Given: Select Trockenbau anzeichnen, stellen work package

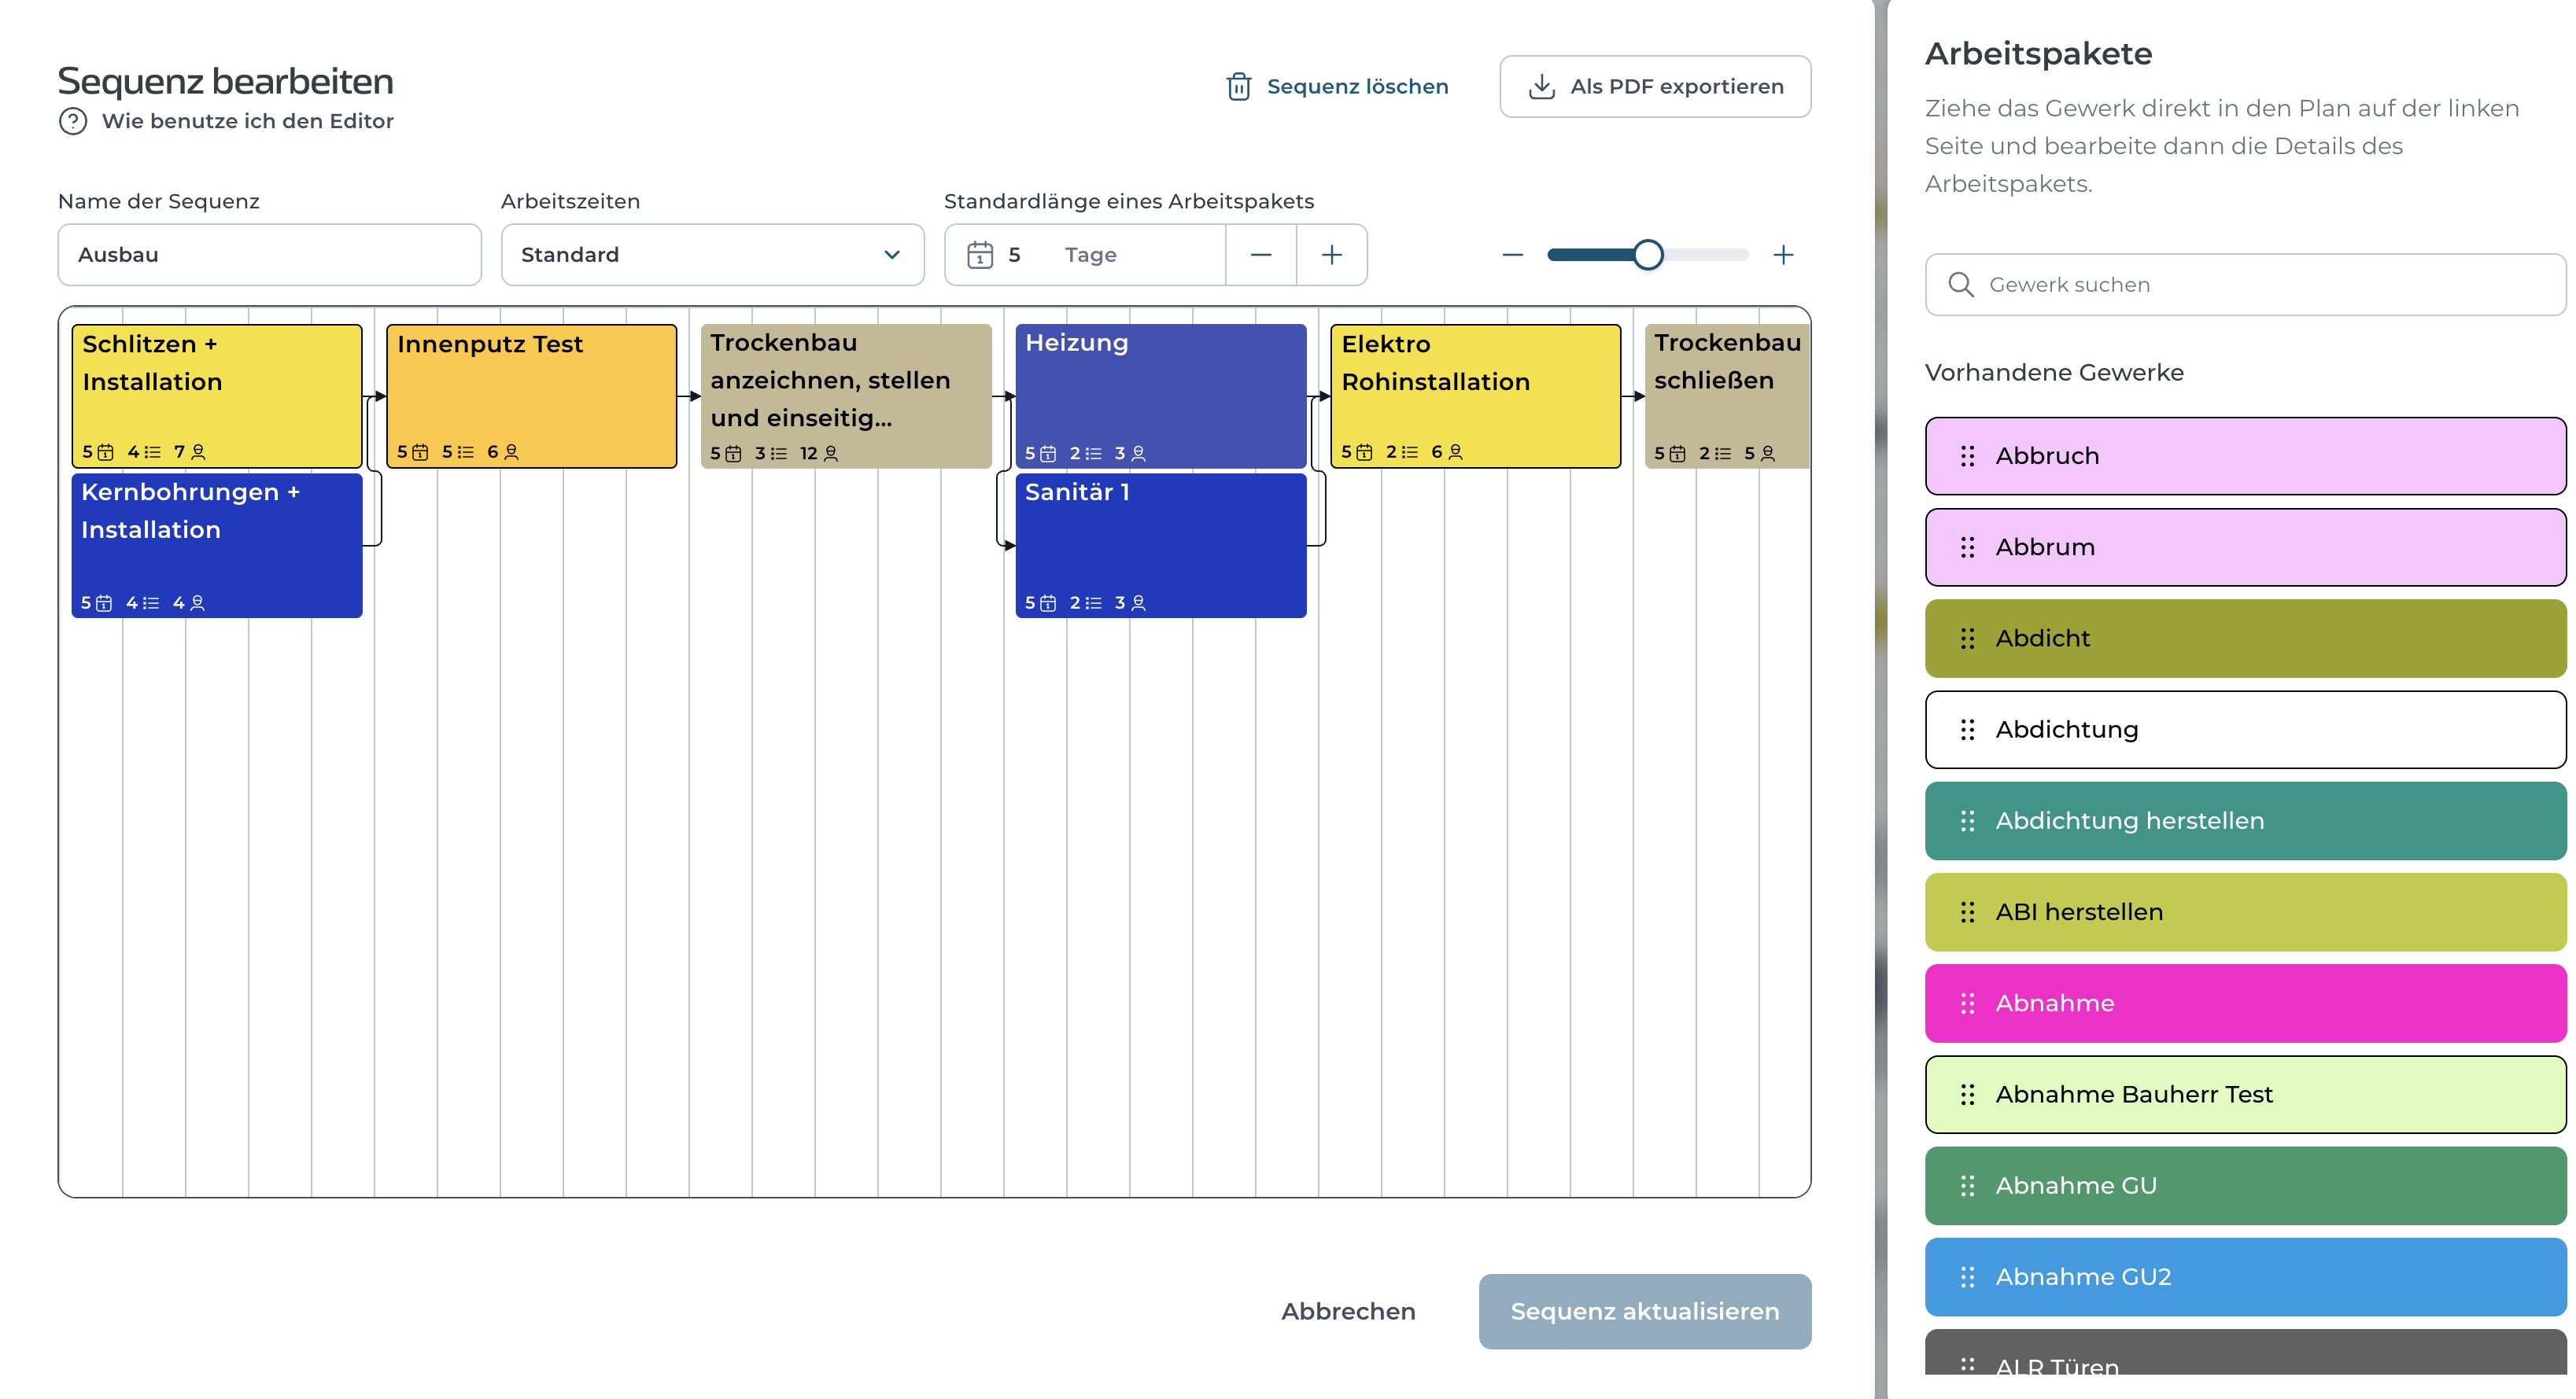Looking at the screenshot, I should 846,396.
